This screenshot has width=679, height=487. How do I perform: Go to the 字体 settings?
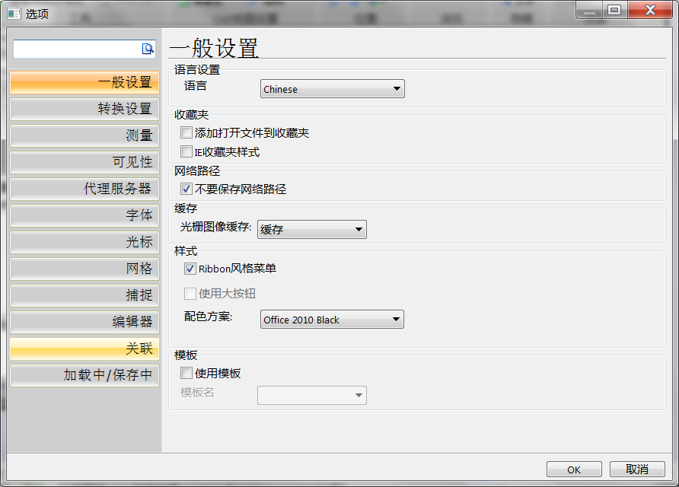pos(84,215)
